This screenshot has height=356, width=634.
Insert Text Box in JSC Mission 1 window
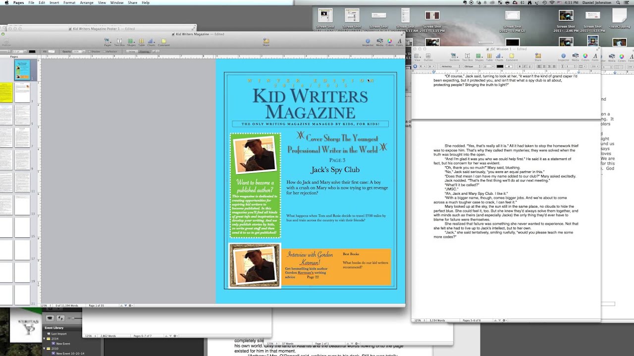click(467, 57)
